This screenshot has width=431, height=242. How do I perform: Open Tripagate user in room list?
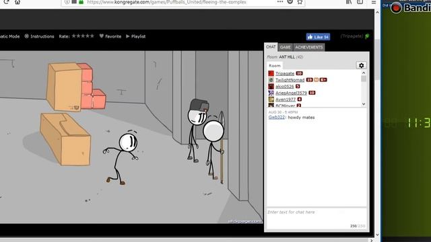point(285,73)
